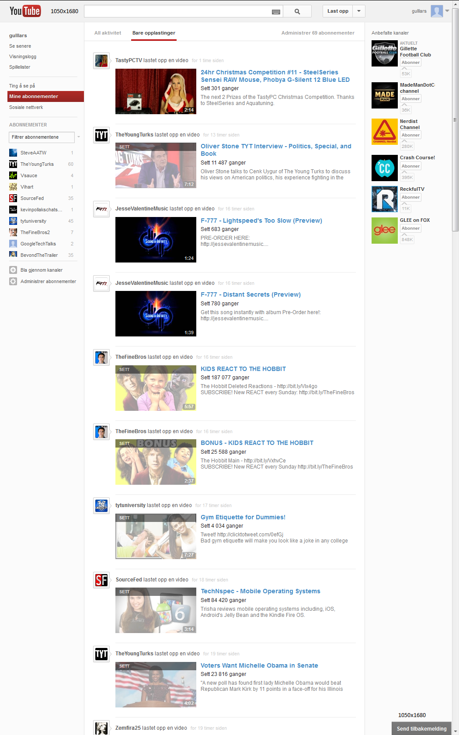459x735 pixels.
Task: Open BONUS - KIDS REACT TO THE HOBBIT link
Action: click(x=257, y=443)
